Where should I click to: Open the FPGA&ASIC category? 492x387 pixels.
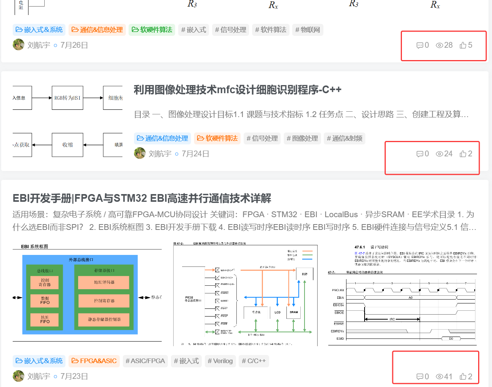coord(94,361)
